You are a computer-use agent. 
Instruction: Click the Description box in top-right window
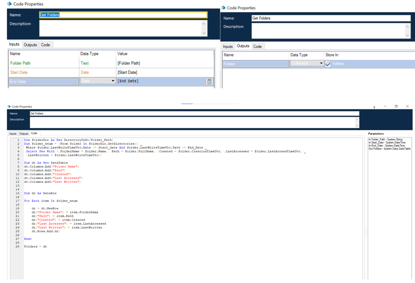(x=330, y=31)
